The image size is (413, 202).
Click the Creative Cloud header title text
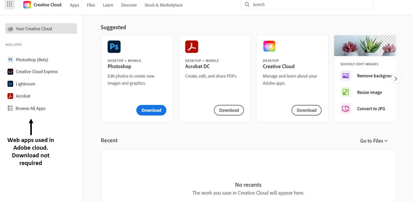[47, 5]
